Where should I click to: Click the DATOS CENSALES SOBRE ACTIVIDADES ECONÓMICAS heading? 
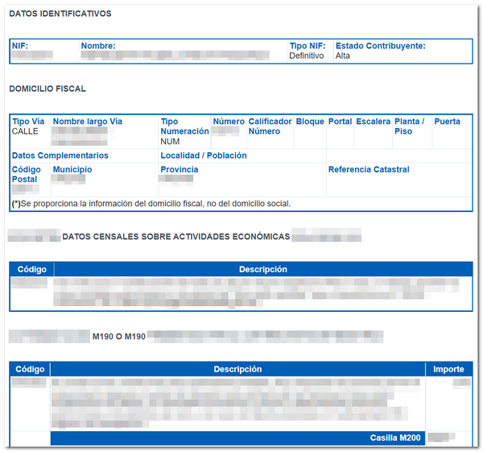click(175, 236)
